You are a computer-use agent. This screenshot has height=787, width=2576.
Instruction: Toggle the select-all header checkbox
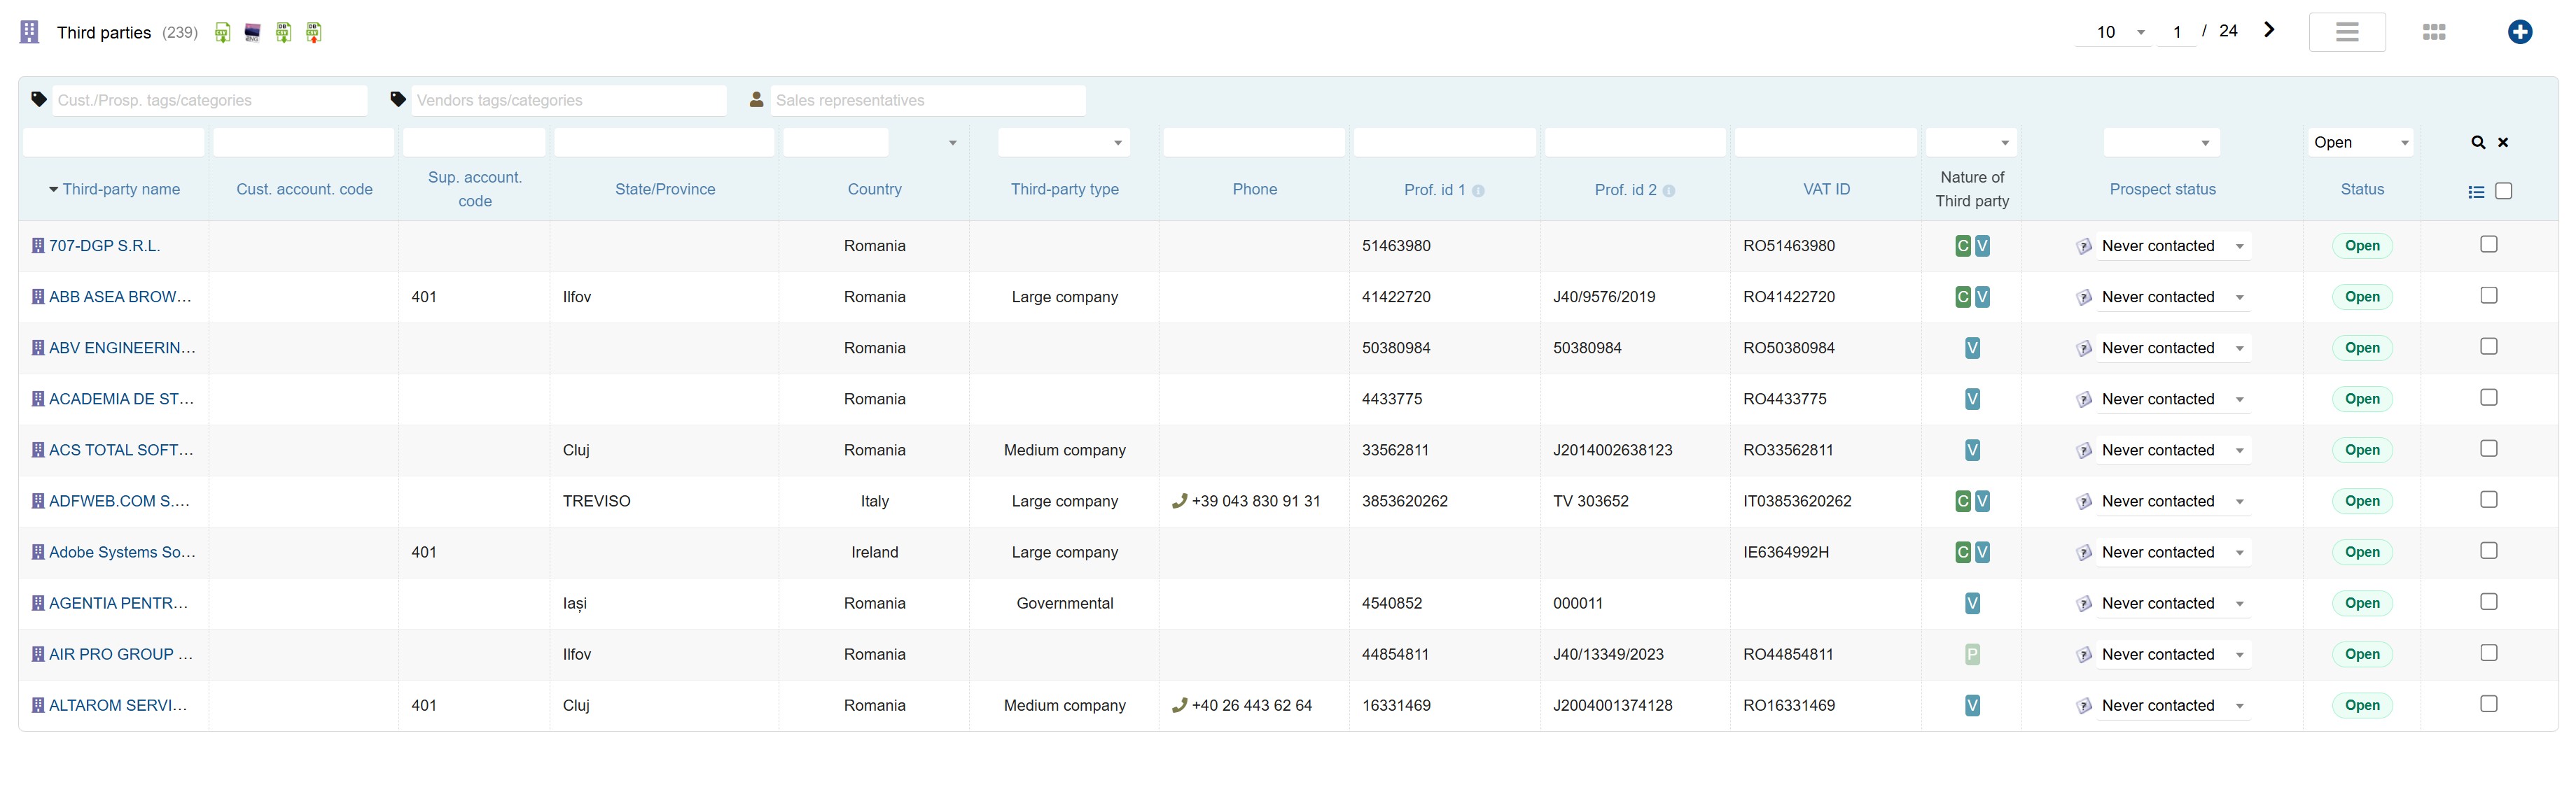click(2503, 191)
